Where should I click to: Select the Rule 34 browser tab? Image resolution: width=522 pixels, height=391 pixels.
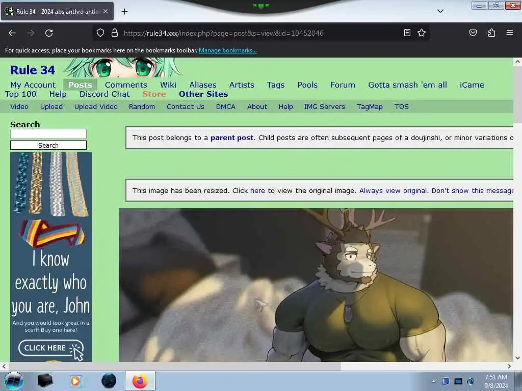pyautogui.click(x=57, y=11)
